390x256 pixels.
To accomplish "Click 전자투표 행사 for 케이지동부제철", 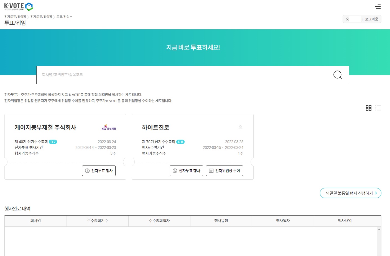I will pos(99,171).
